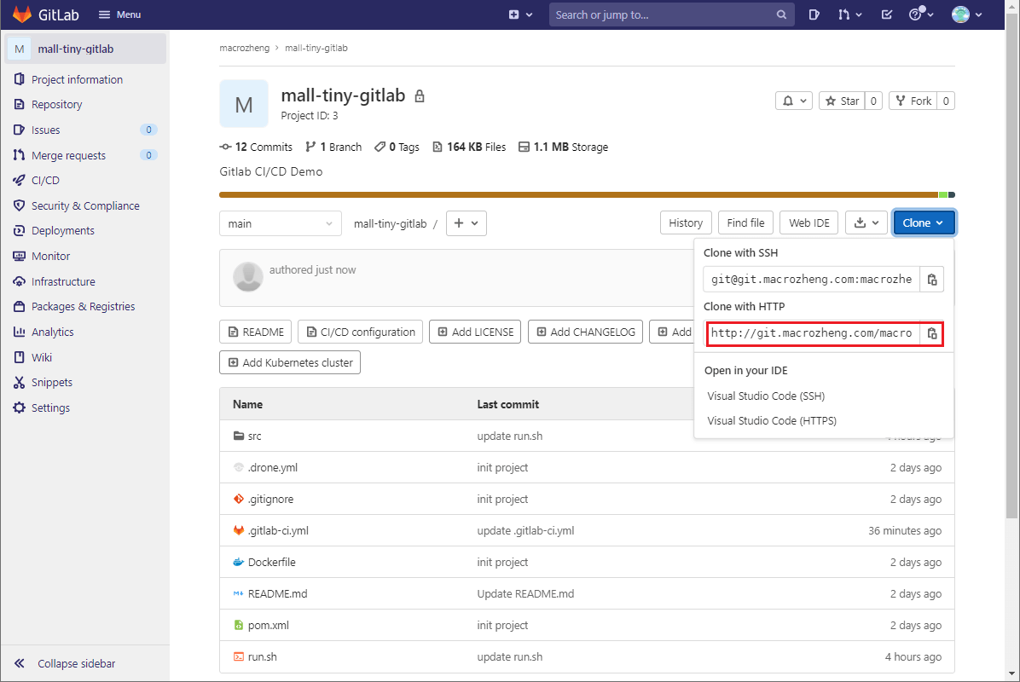Image resolution: width=1020 pixels, height=682 pixels.
Task: Open Merge requests icon in top navbar
Action: pyautogui.click(x=849, y=14)
